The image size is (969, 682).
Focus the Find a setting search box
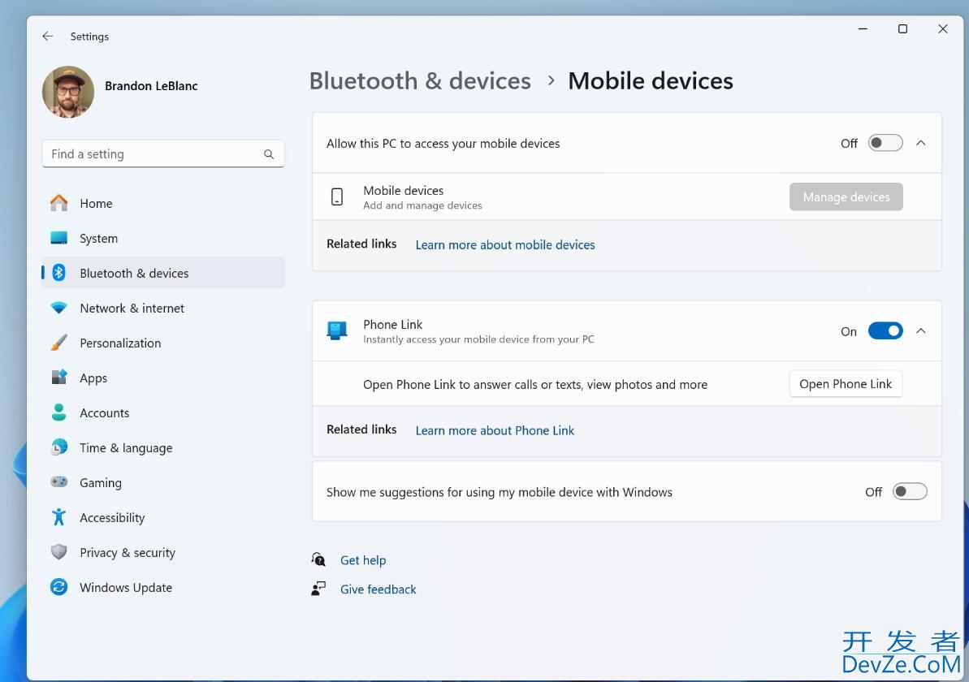click(163, 153)
